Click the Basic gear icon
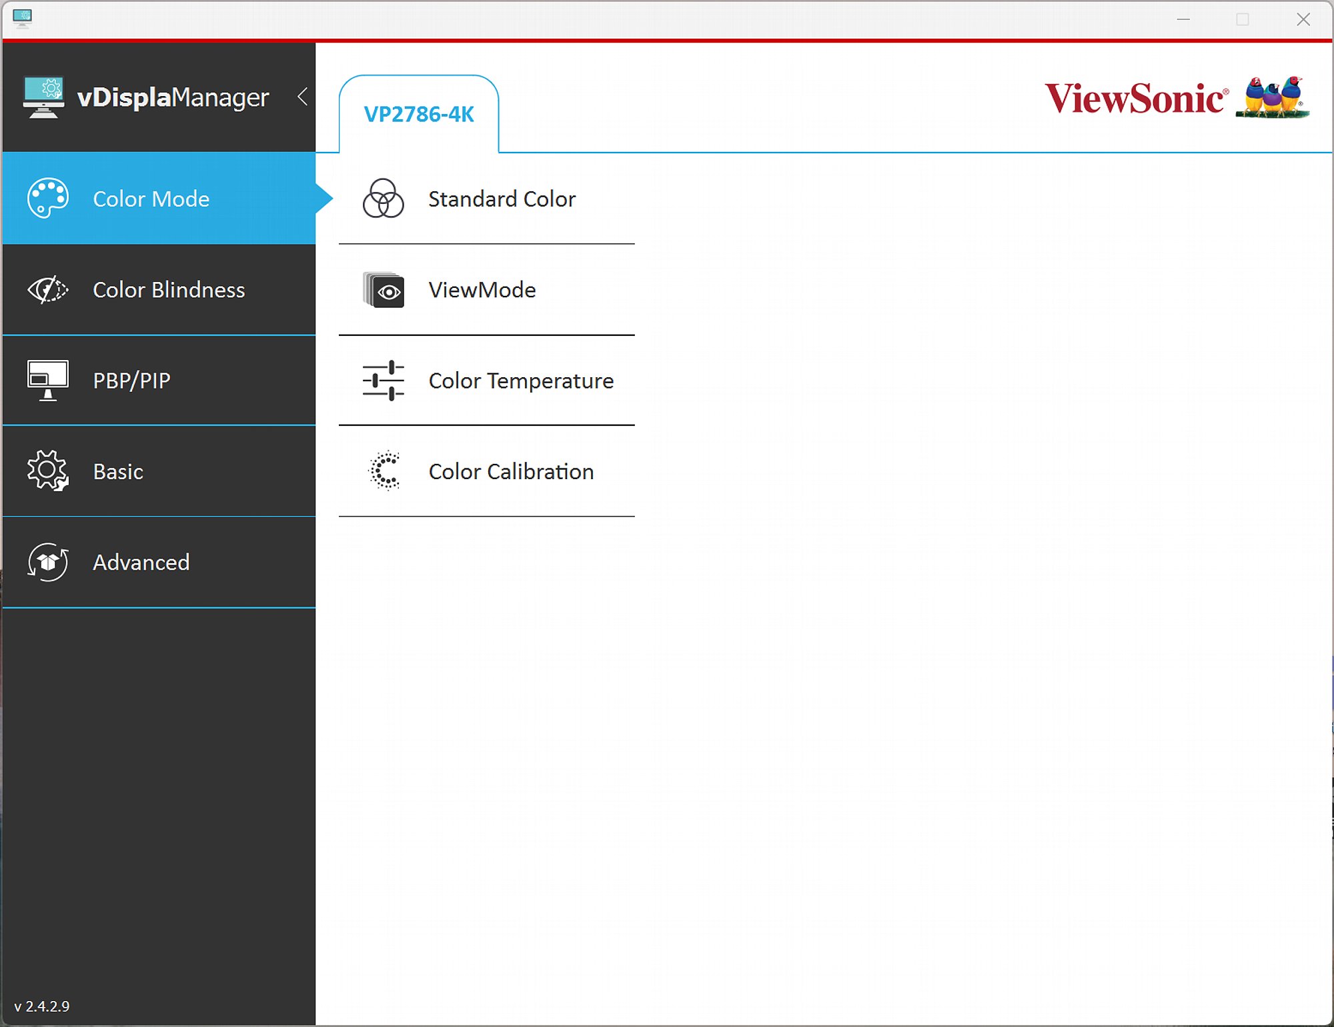Screen dimensions: 1334x1027 (x=47, y=471)
